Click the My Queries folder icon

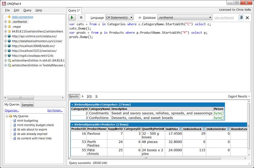click(x=11, y=116)
